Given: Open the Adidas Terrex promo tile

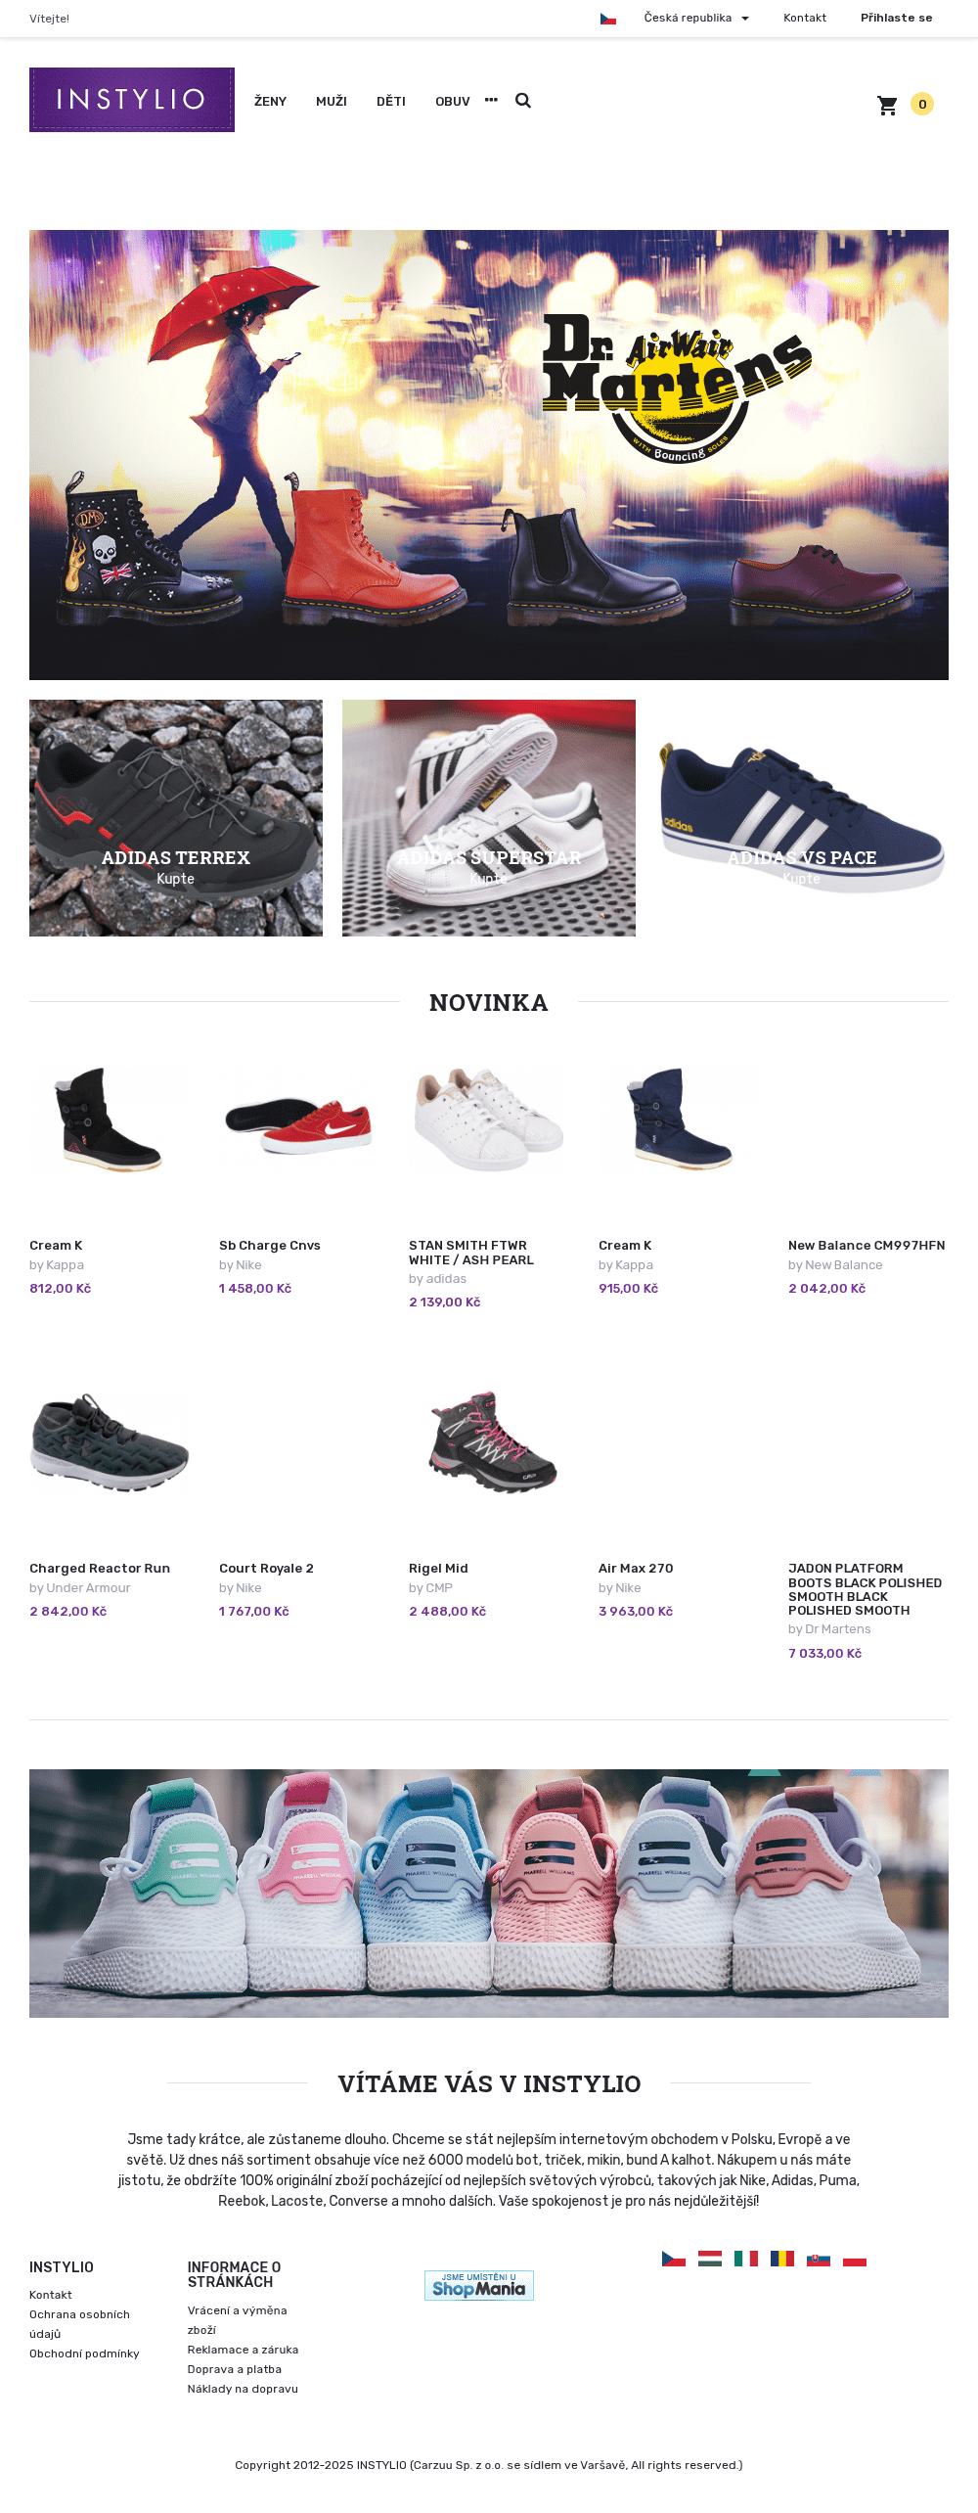Looking at the screenshot, I should coord(176,818).
